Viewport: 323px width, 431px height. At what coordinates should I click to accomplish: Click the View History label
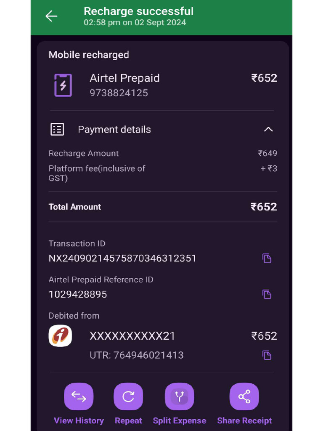click(x=79, y=420)
